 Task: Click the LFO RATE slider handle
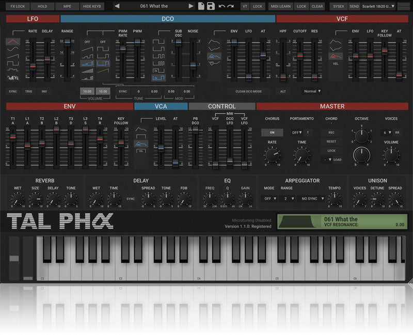(33, 67)
